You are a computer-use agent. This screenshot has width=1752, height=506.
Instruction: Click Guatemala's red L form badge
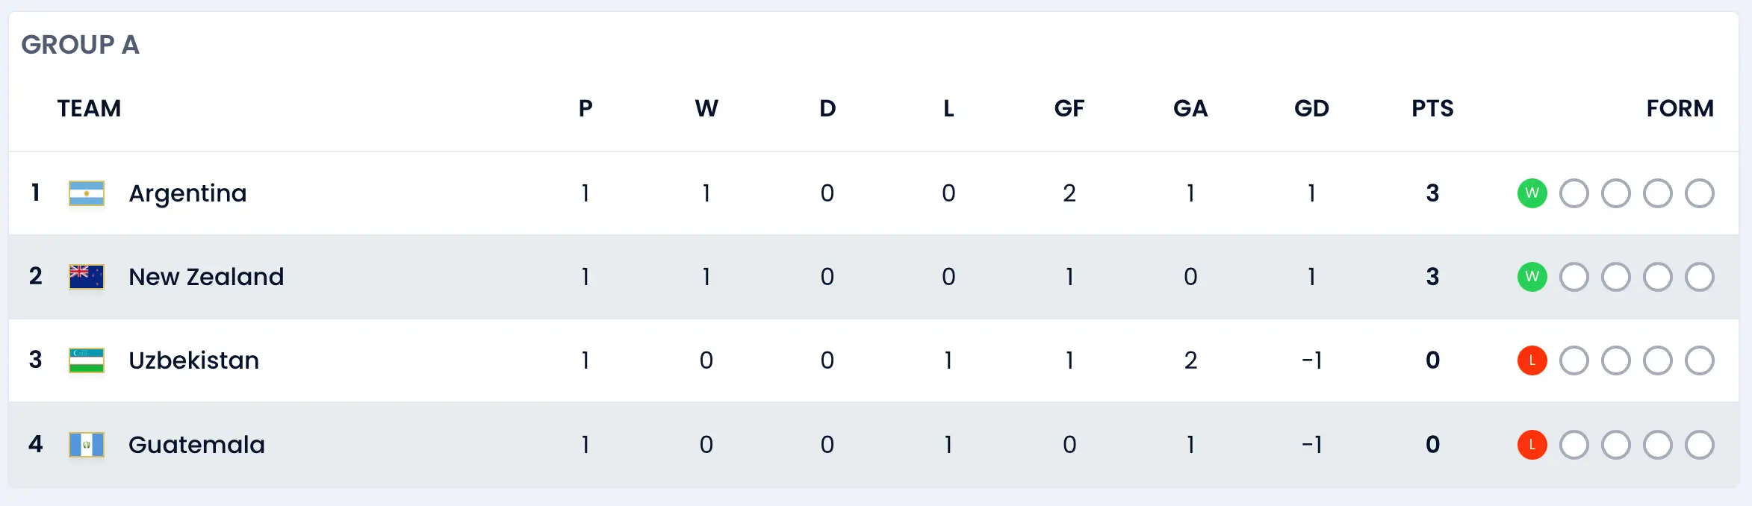pos(1532,445)
